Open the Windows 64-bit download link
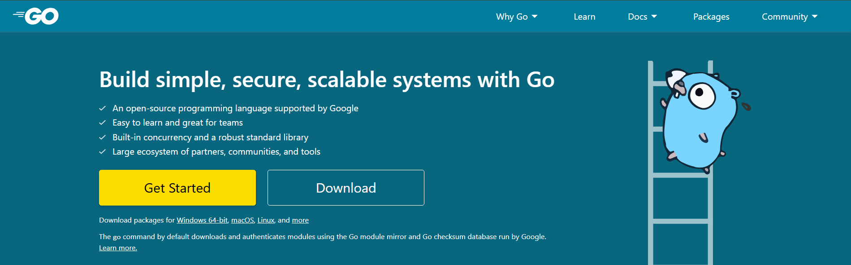This screenshot has height=265, width=851. [202, 220]
